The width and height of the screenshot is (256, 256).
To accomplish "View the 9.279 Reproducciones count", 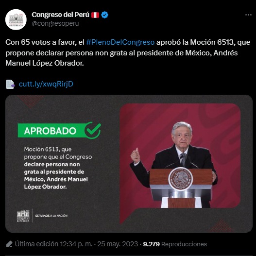I will click(x=175, y=244).
